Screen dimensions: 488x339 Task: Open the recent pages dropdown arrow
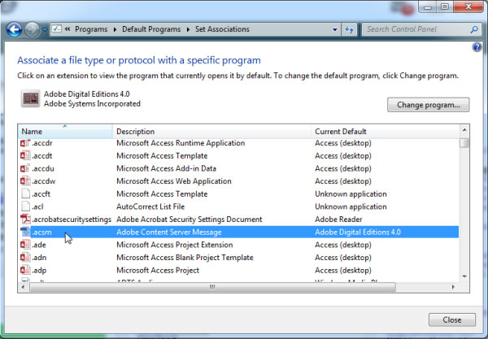45,29
